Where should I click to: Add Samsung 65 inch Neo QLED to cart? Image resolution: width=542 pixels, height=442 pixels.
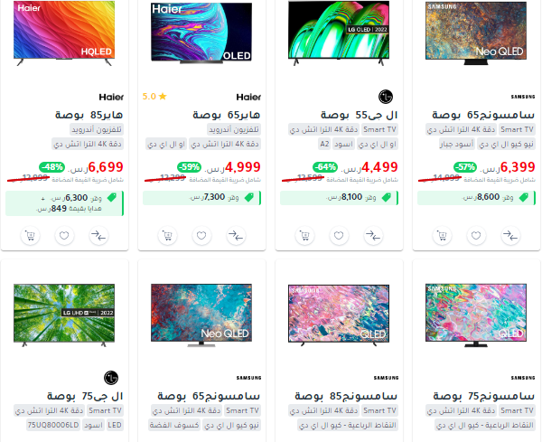click(442, 236)
